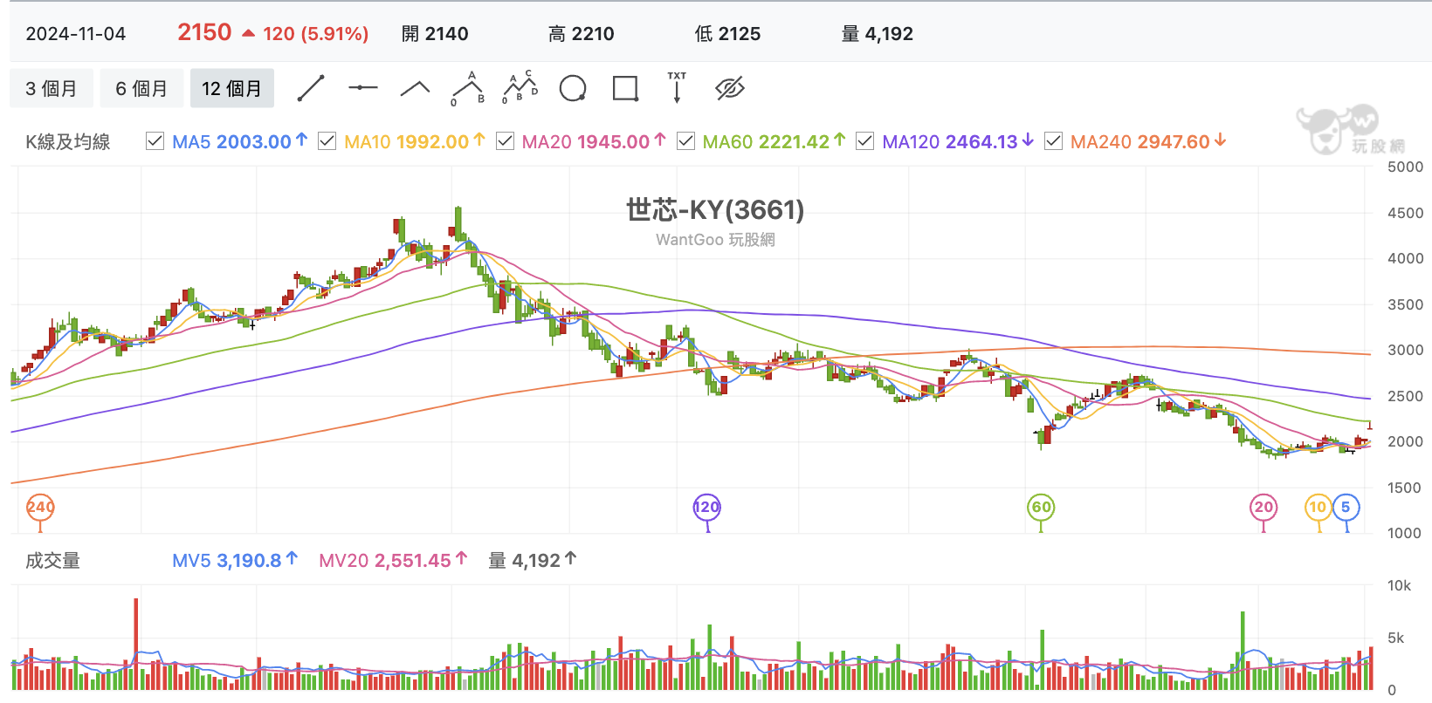The height and width of the screenshot is (703, 1432).
Task: Click the 低 2125 low price
Action: tap(727, 34)
